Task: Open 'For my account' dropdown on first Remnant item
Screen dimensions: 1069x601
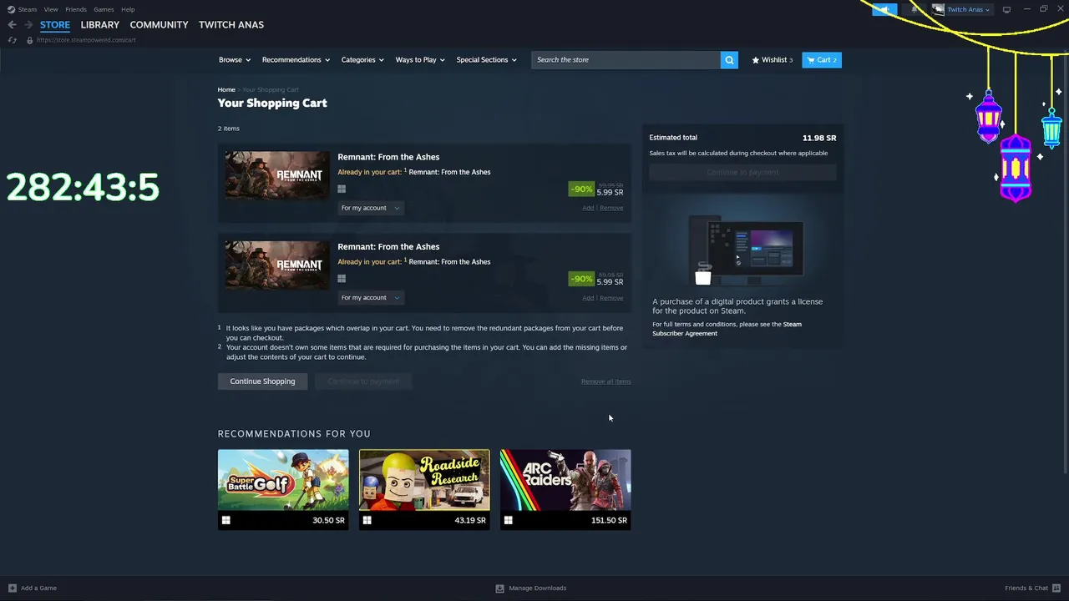Action: tap(370, 208)
